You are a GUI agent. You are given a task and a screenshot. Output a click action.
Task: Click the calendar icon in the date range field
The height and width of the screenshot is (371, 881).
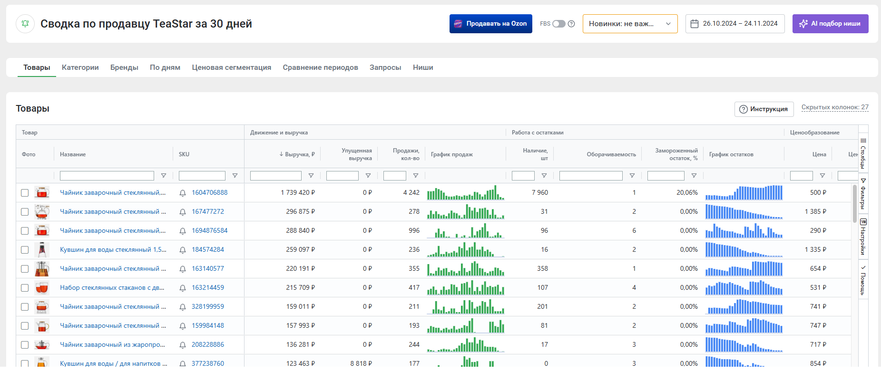click(x=695, y=24)
